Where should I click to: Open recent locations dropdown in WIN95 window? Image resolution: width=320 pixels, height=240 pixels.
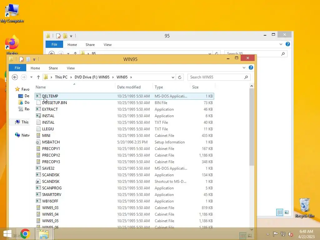pyautogui.click(x=31, y=77)
